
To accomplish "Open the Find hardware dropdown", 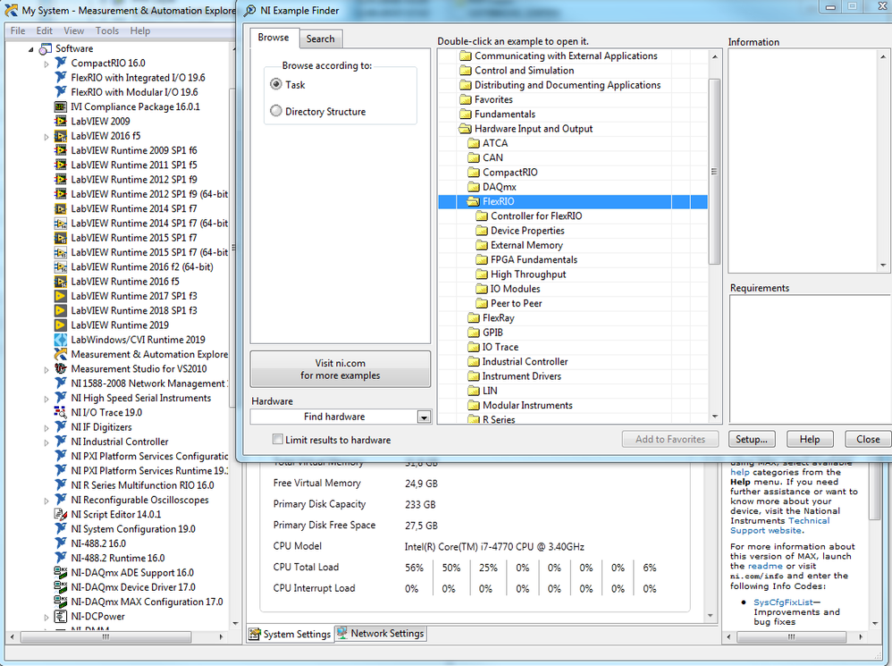I will [x=424, y=417].
